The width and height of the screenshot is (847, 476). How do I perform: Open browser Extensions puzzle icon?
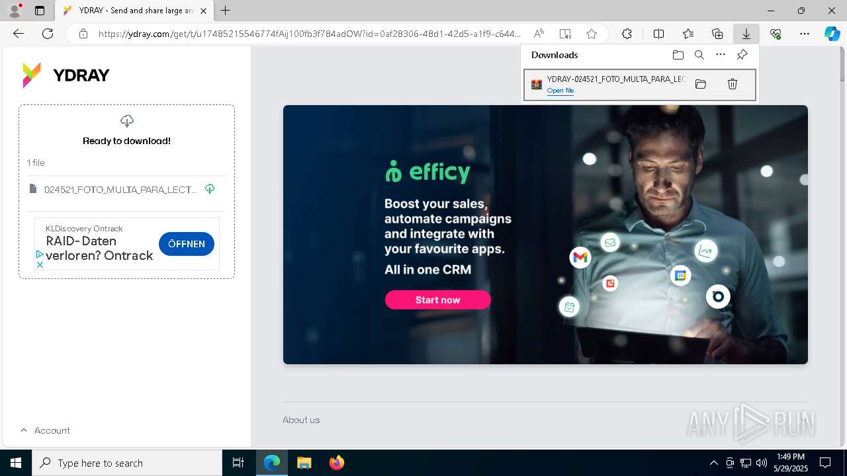(627, 34)
